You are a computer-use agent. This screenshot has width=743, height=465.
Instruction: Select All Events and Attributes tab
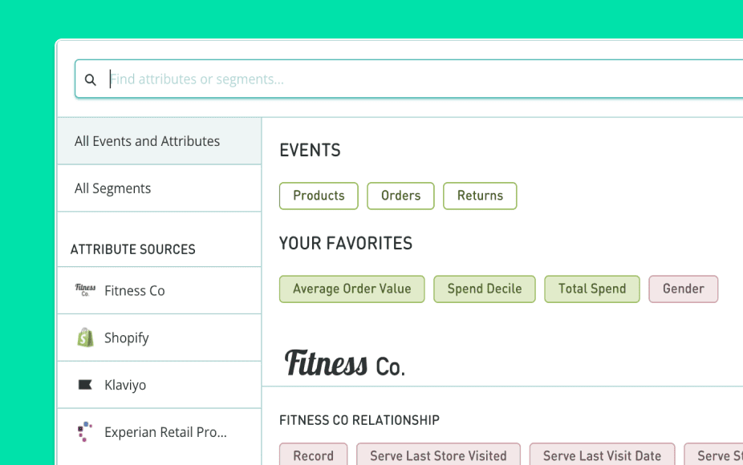pos(159,141)
